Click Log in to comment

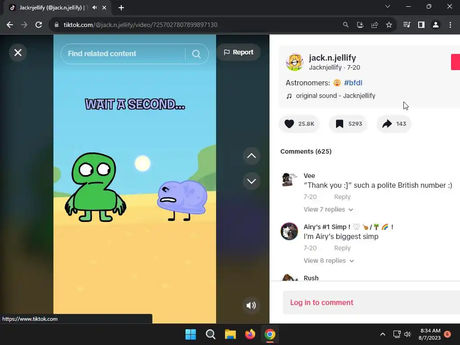[322, 302]
